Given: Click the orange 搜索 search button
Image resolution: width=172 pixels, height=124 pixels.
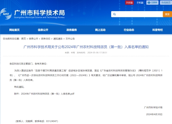Looking at the screenshot, I should tap(167, 14).
